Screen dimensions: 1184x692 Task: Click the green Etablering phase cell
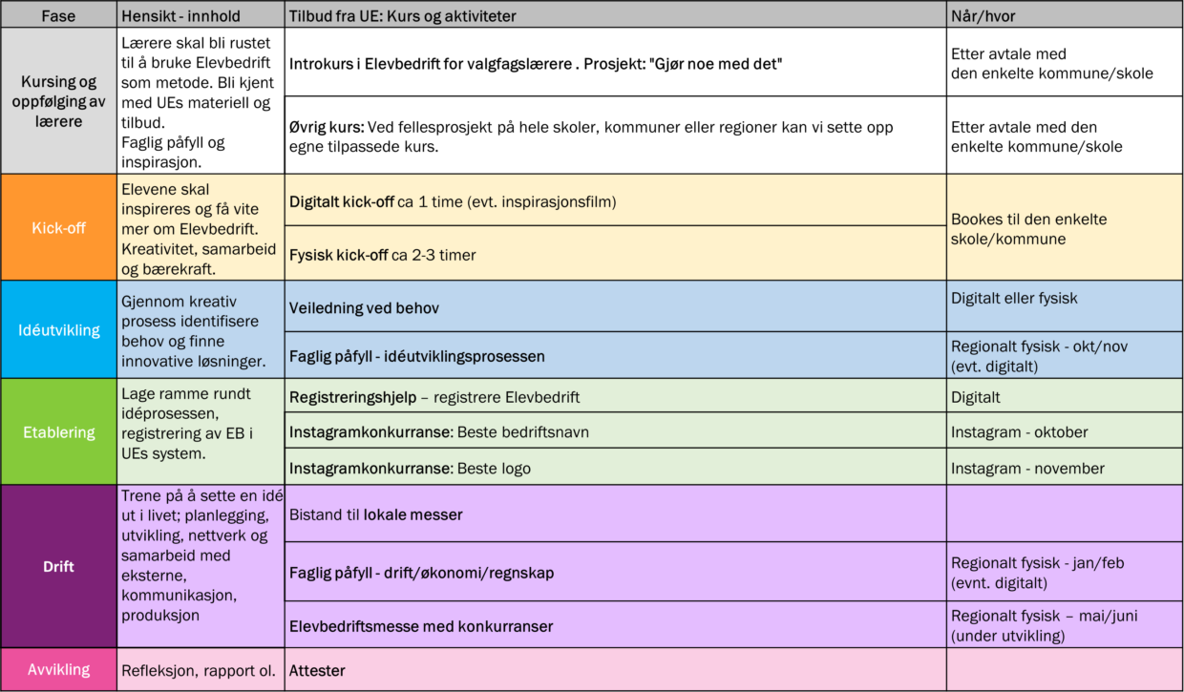58,431
